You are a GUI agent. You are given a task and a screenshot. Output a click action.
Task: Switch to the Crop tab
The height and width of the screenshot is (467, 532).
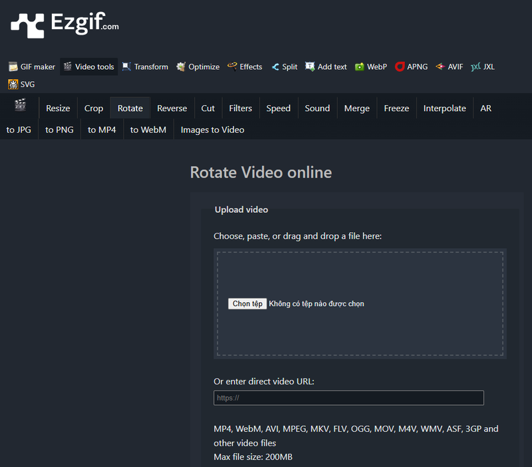point(94,108)
